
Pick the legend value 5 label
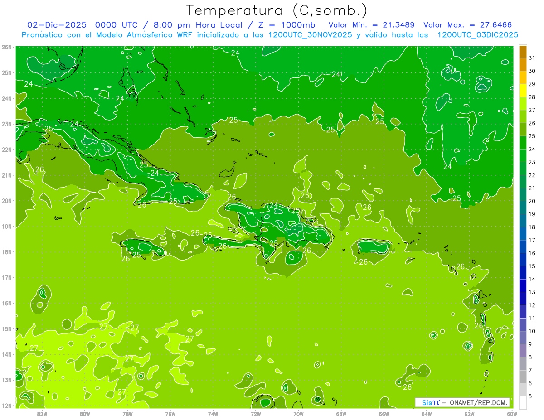(x=530, y=396)
